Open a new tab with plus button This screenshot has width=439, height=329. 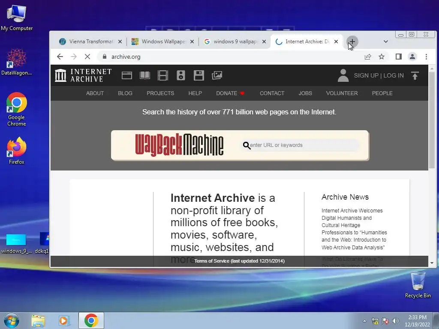point(352,42)
